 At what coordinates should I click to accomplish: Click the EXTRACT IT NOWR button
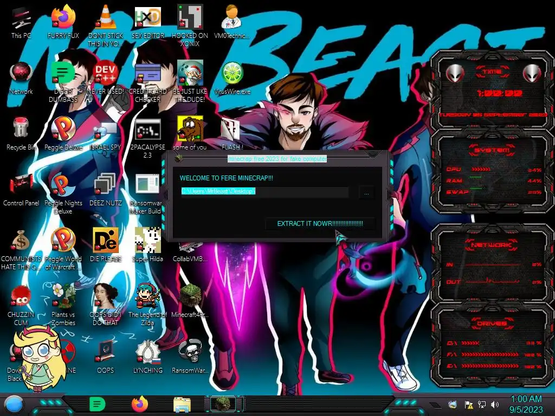coord(320,224)
